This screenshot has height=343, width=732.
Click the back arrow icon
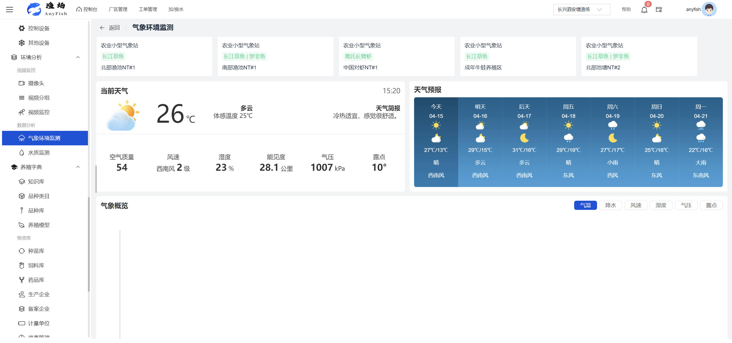pos(102,27)
